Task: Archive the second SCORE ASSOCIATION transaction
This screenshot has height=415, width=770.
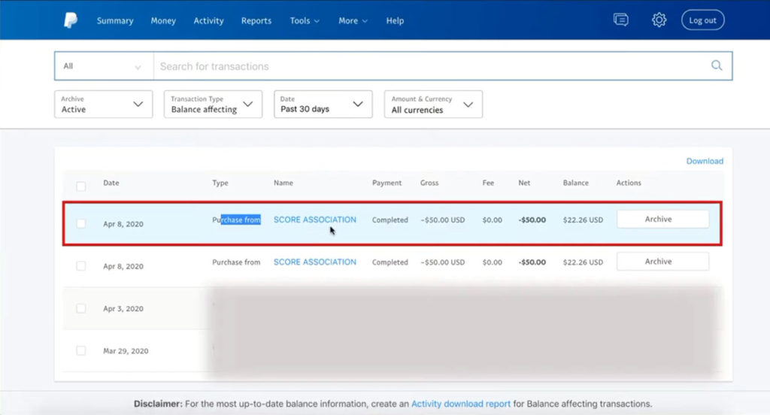Action: (x=663, y=262)
